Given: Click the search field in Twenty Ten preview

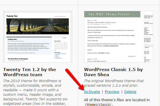Looking at the screenshot, I should [x=58, y=38].
